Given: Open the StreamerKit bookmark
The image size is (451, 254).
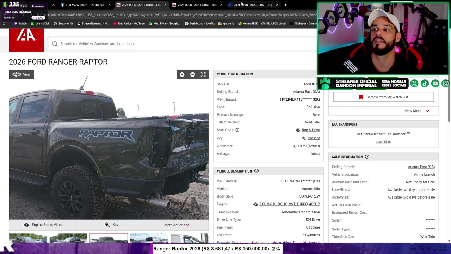Looking at the screenshot, I should (x=63, y=24).
